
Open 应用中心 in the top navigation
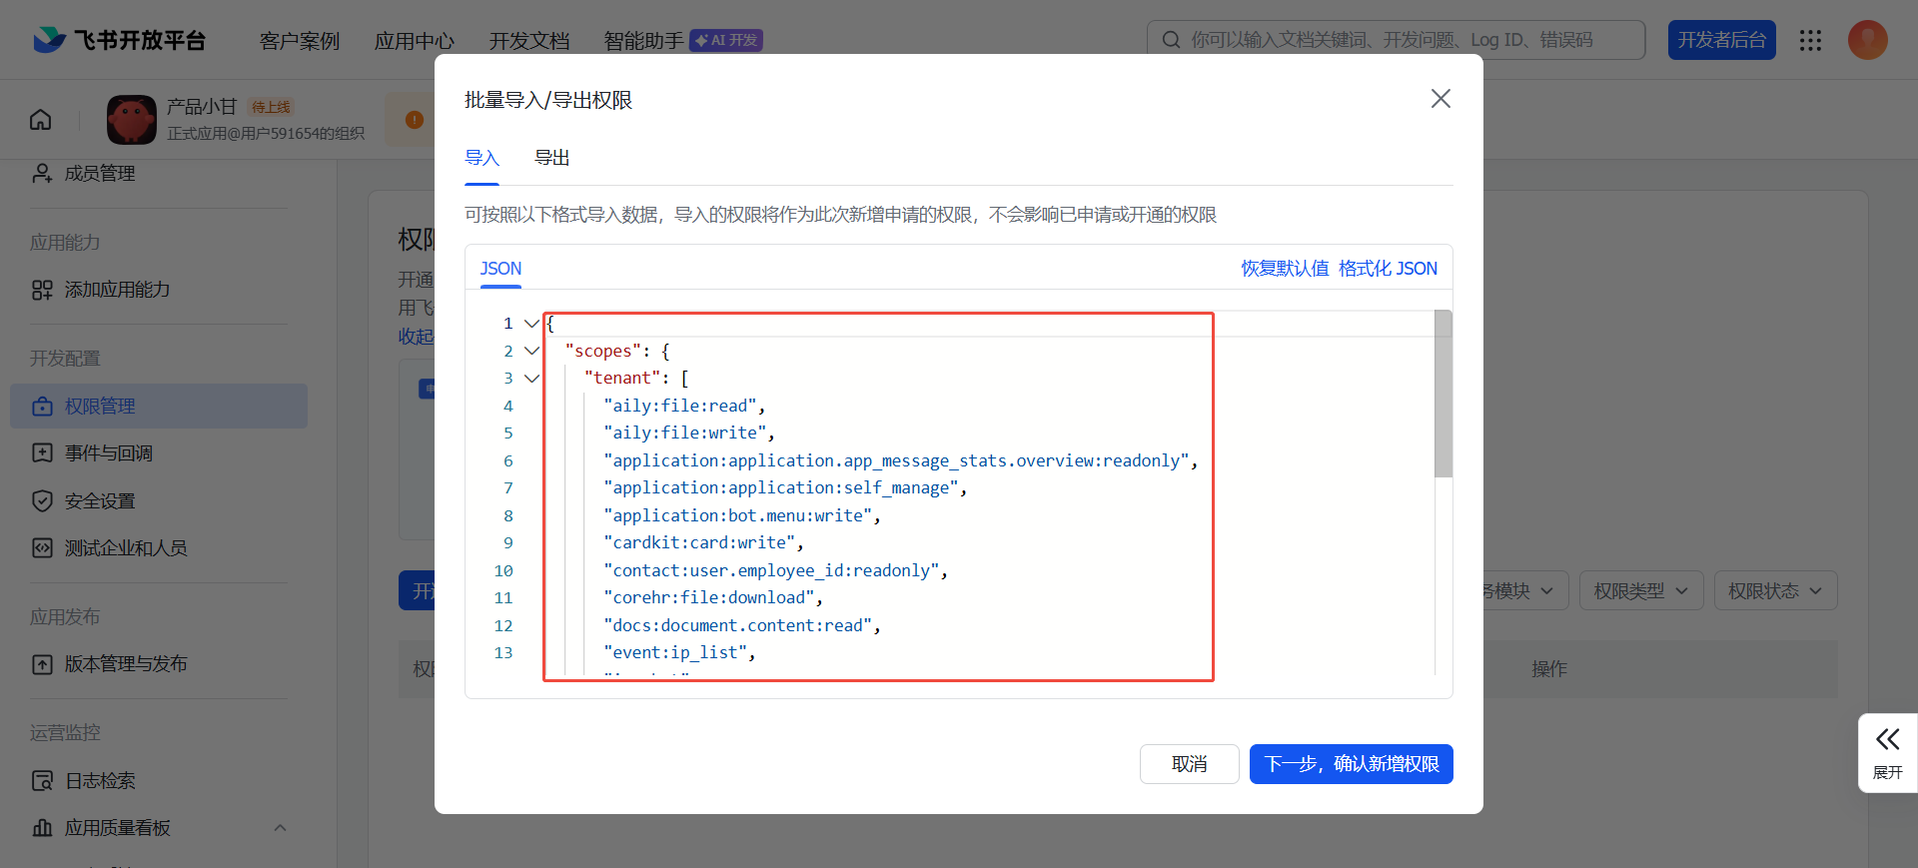pos(415,41)
